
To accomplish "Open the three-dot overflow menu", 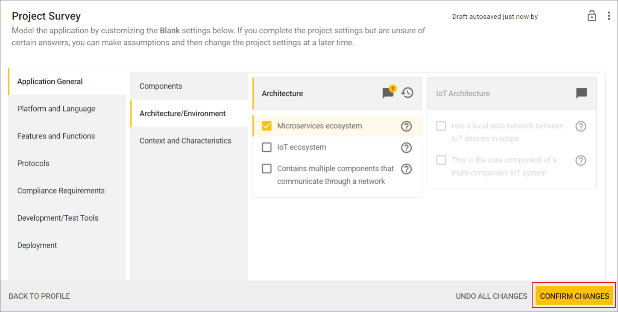I will tap(609, 15).
